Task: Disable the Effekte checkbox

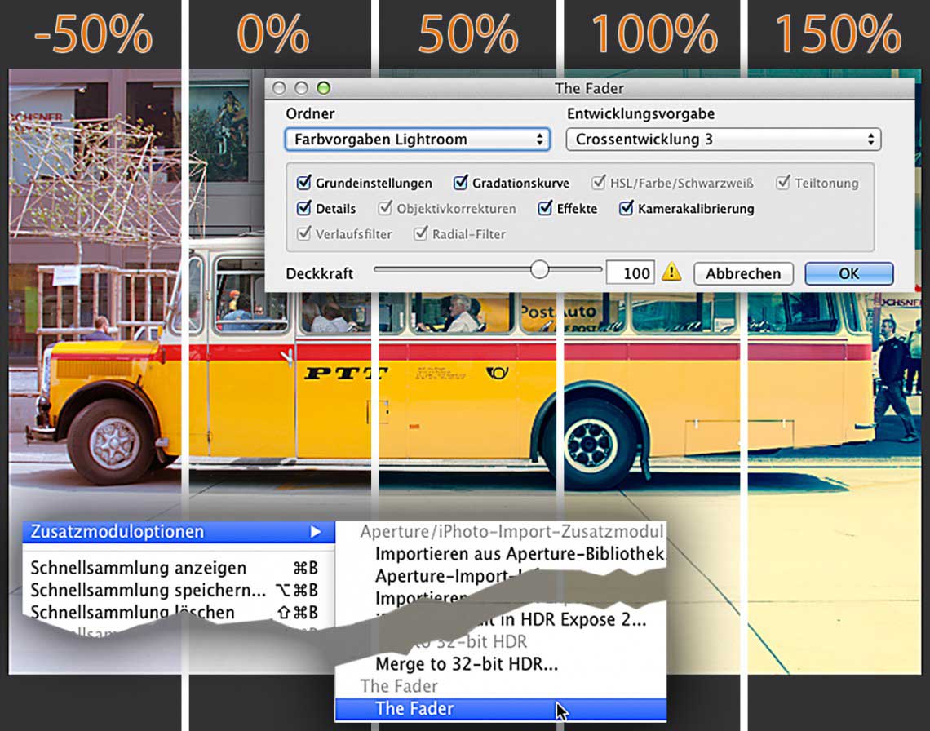Action: point(545,208)
